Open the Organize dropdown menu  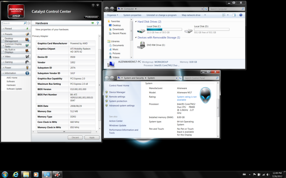click(x=112, y=15)
